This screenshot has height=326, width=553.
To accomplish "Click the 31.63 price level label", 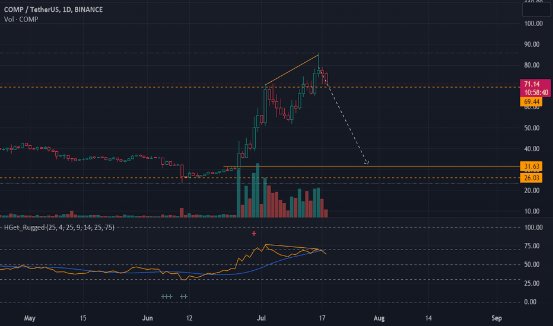I will tap(531, 167).
